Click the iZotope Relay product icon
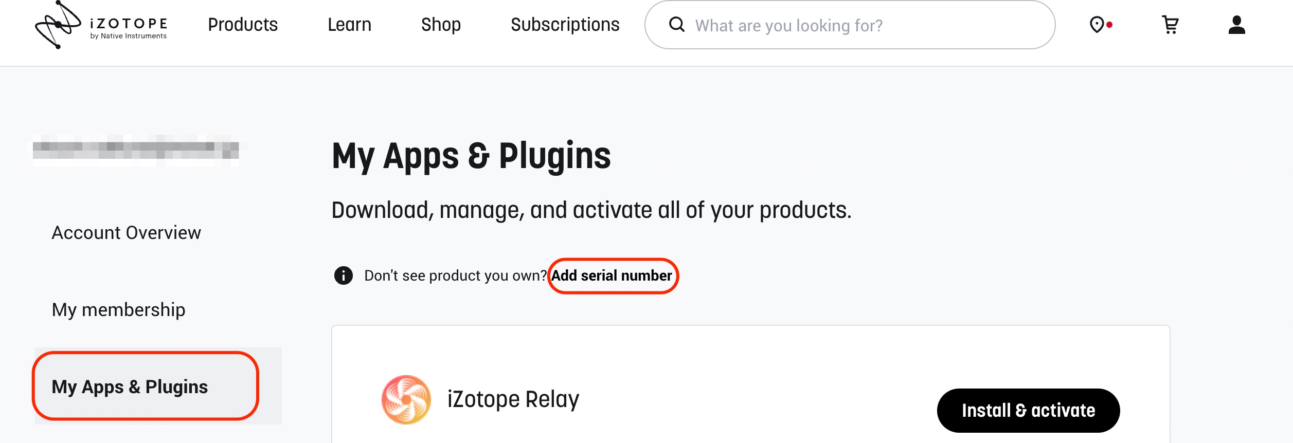 pyautogui.click(x=406, y=400)
